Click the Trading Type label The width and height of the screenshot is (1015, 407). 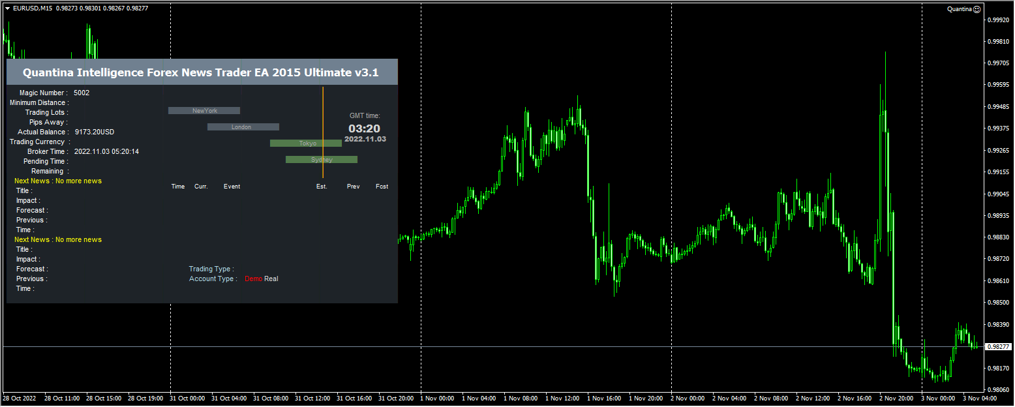[211, 269]
